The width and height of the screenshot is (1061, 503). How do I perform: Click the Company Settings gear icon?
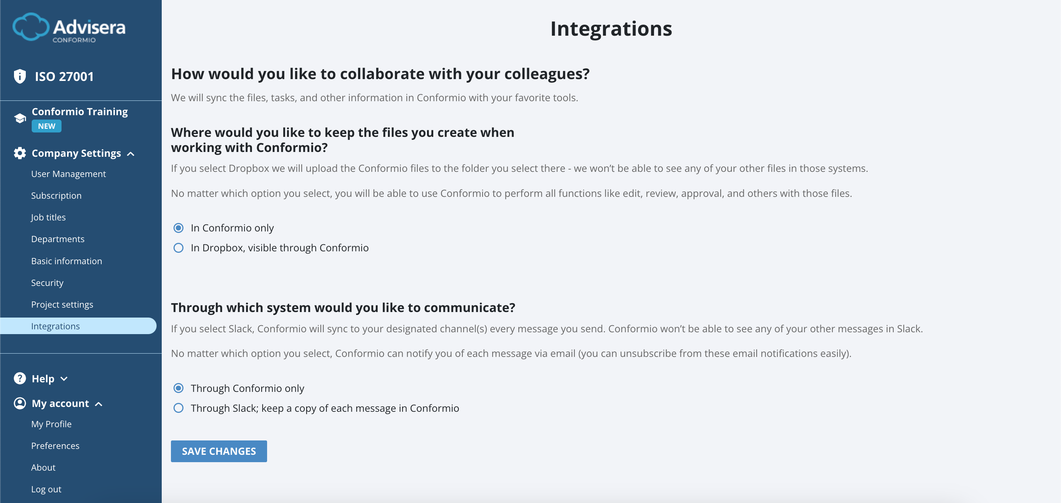(20, 153)
